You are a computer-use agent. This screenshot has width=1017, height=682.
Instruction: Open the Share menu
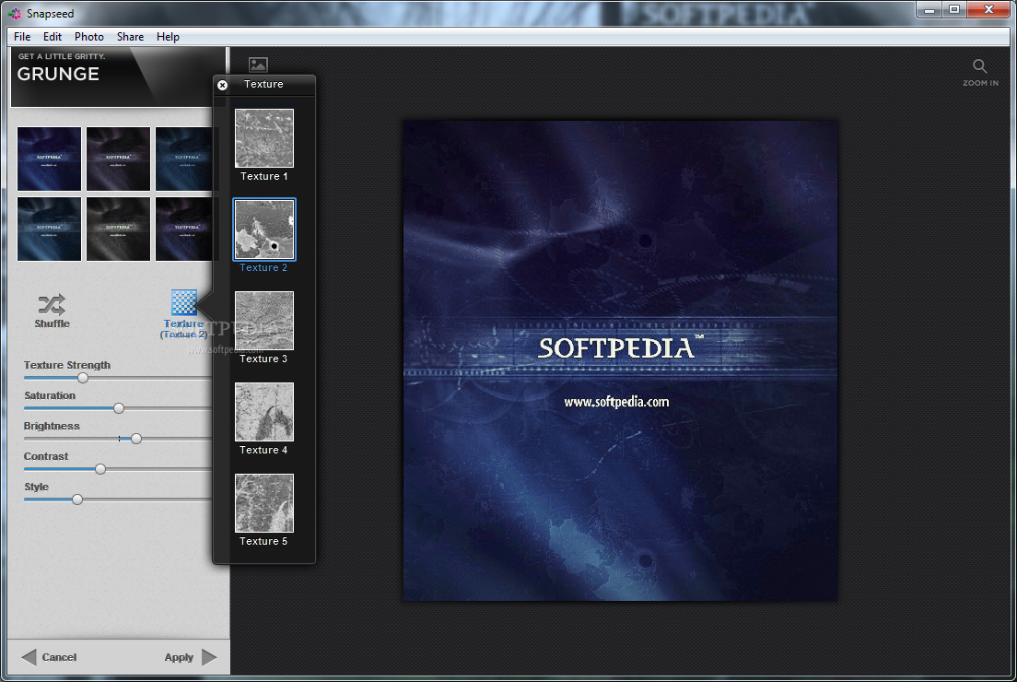click(x=131, y=37)
